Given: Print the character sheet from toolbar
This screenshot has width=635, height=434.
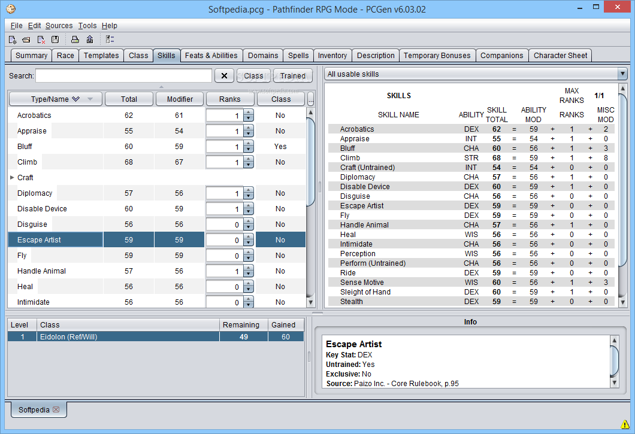Looking at the screenshot, I should click(x=75, y=40).
